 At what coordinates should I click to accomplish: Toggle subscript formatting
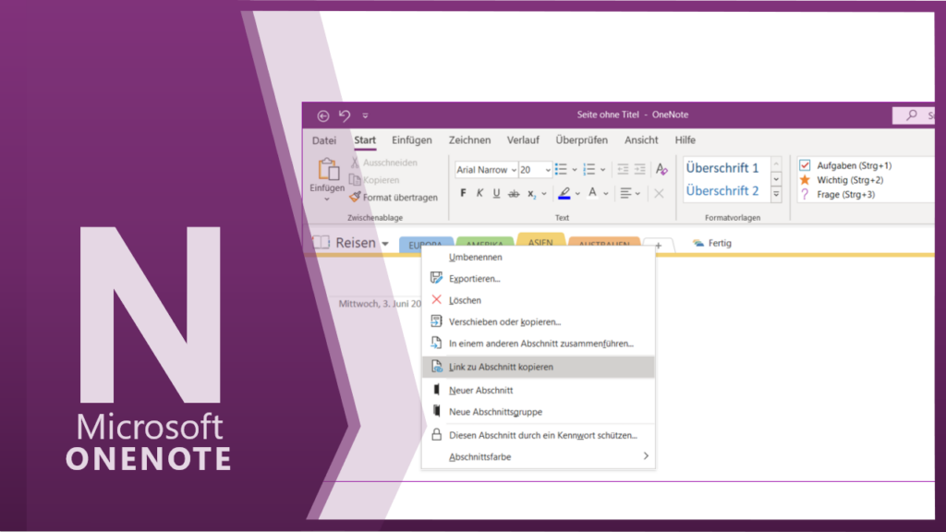(531, 194)
